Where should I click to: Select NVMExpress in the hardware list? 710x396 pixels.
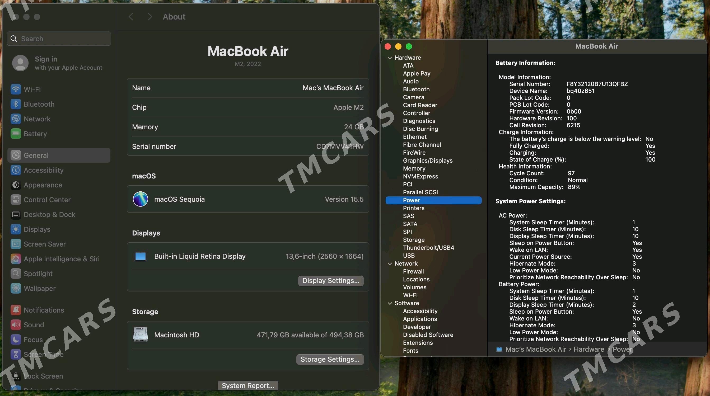coord(420,177)
